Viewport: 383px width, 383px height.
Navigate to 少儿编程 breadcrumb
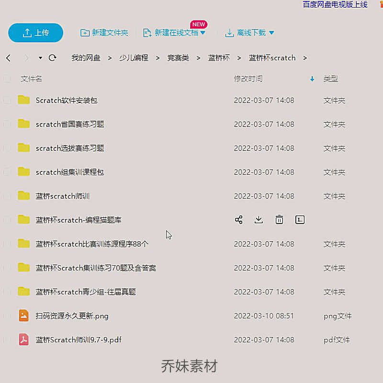click(134, 58)
